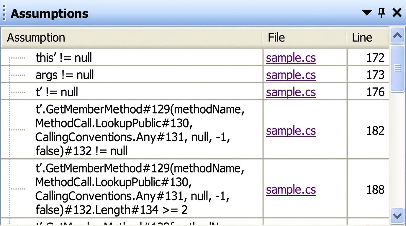Image resolution: width=406 pixels, height=226 pixels.
Task: Click line number 172 cell
Action: [x=368, y=57]
